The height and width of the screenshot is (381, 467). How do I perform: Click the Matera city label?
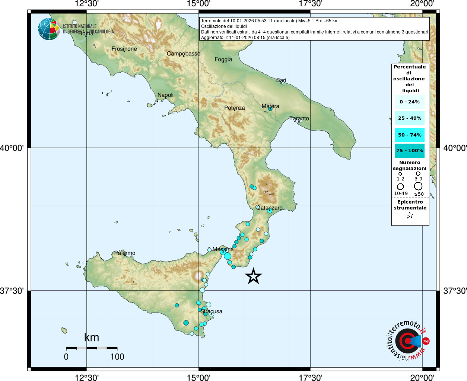[x=270, y=106]
